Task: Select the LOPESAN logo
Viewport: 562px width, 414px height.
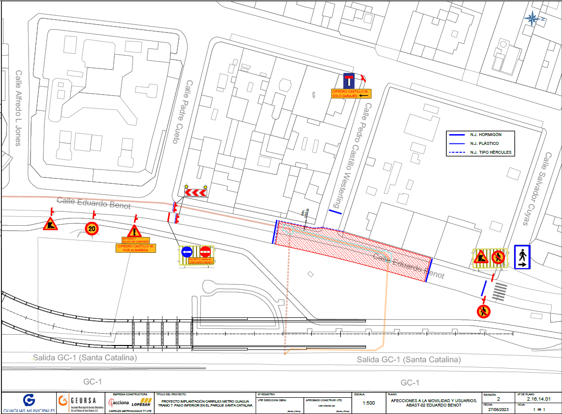Action: [141, 403]
